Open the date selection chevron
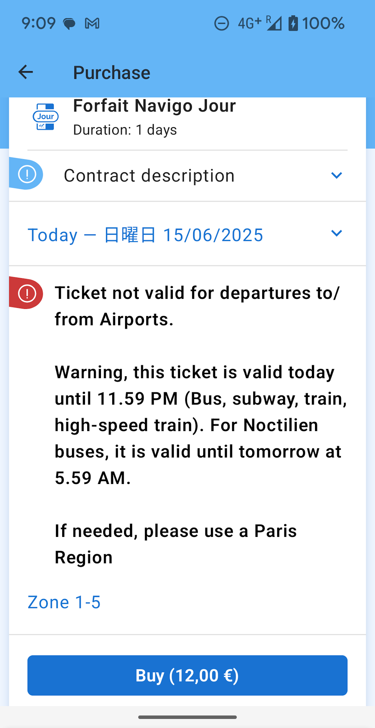The width and height of the screenshot is (375, 728). tap(336, 233)
